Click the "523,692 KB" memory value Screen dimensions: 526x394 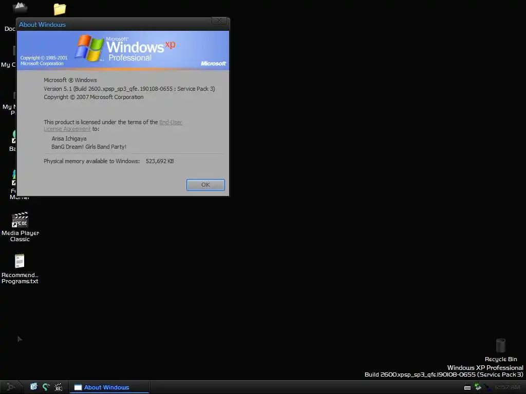tap(160, 161)
